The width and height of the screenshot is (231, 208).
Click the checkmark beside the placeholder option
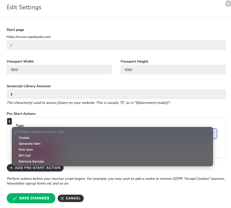(16, 132)
